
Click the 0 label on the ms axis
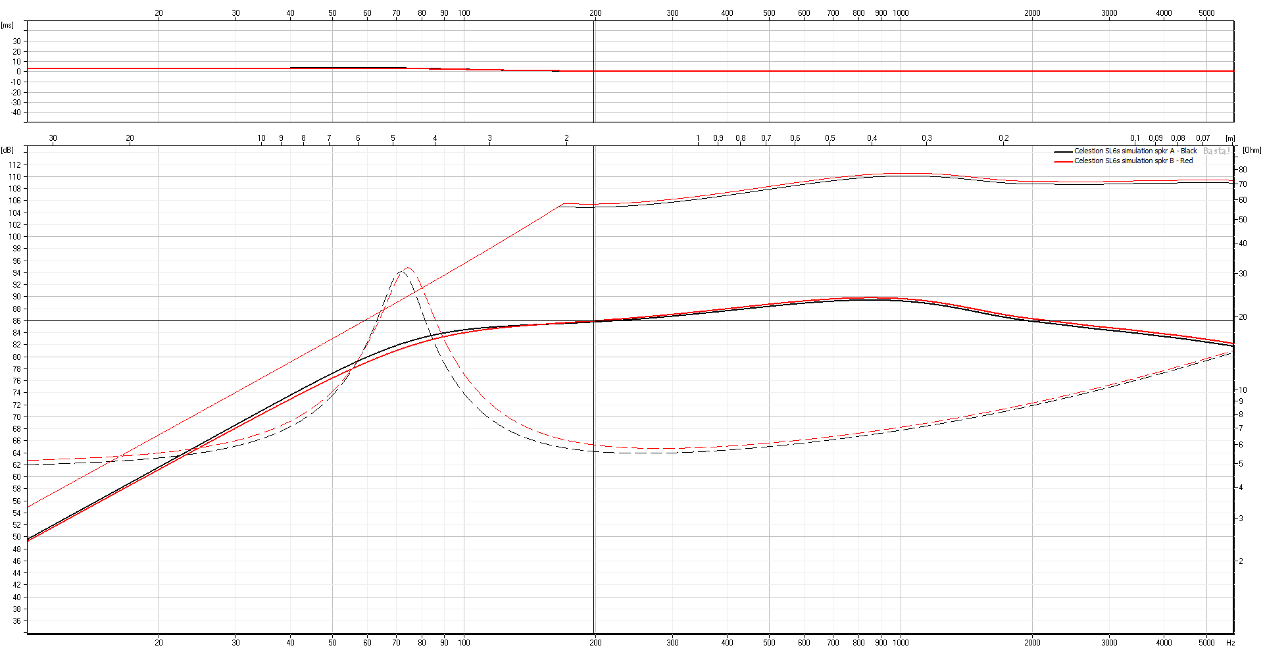pos(18,72)
